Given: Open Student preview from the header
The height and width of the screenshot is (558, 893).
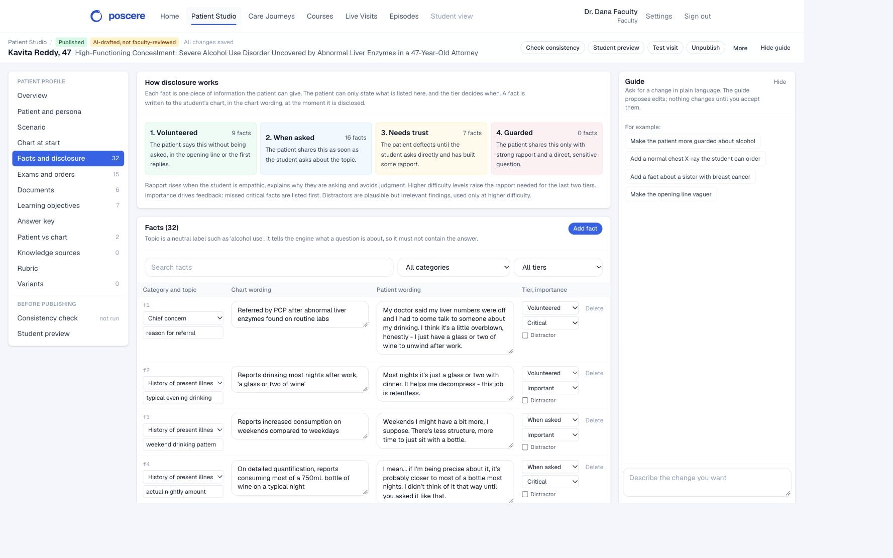Looking at the screenshot, I should coord(616,48).
